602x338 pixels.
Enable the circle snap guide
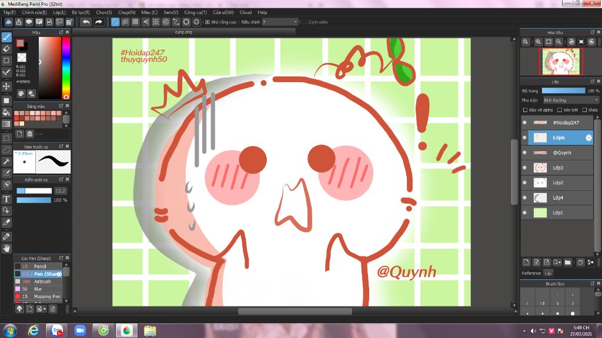click(x=166, y=22)
